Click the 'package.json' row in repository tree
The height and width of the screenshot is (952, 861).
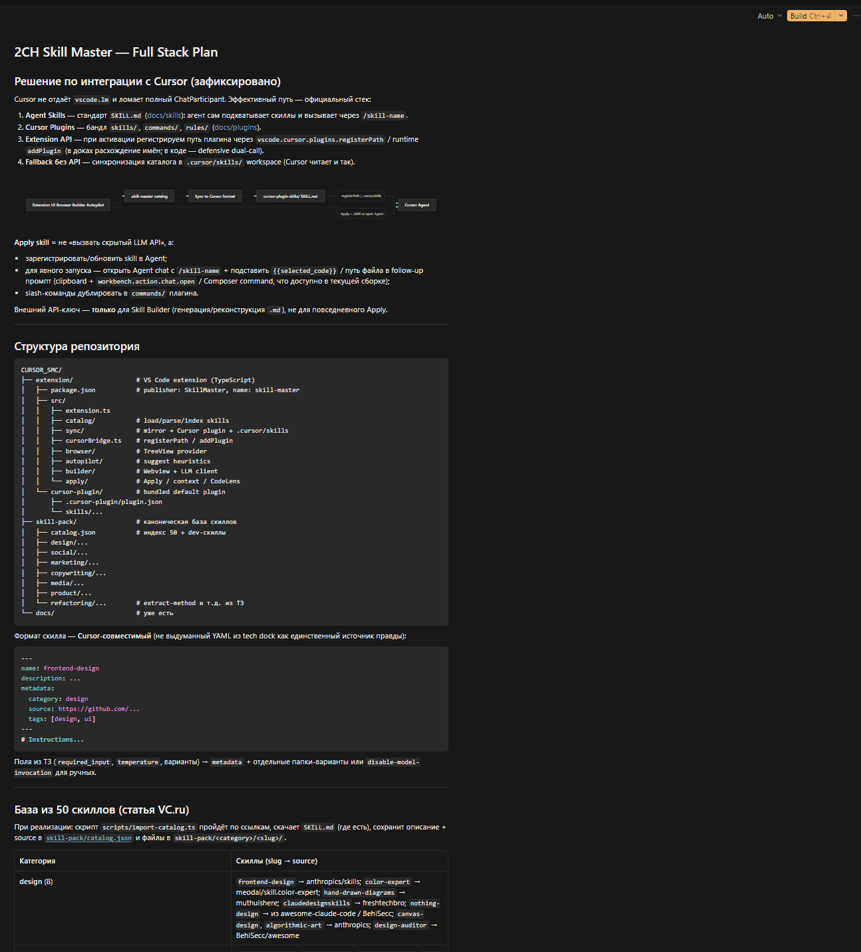pyautogui.click(x=73, y=390)
